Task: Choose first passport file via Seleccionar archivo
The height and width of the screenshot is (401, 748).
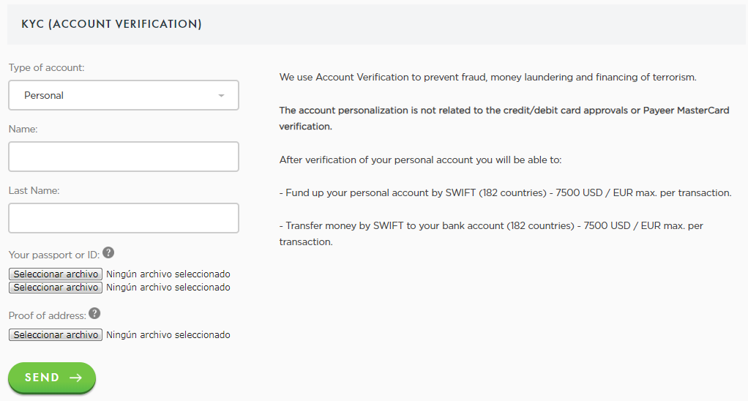Action: (56, 274)
